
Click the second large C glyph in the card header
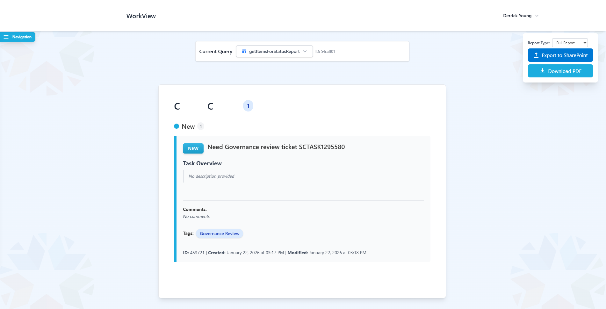click(210, 106)
